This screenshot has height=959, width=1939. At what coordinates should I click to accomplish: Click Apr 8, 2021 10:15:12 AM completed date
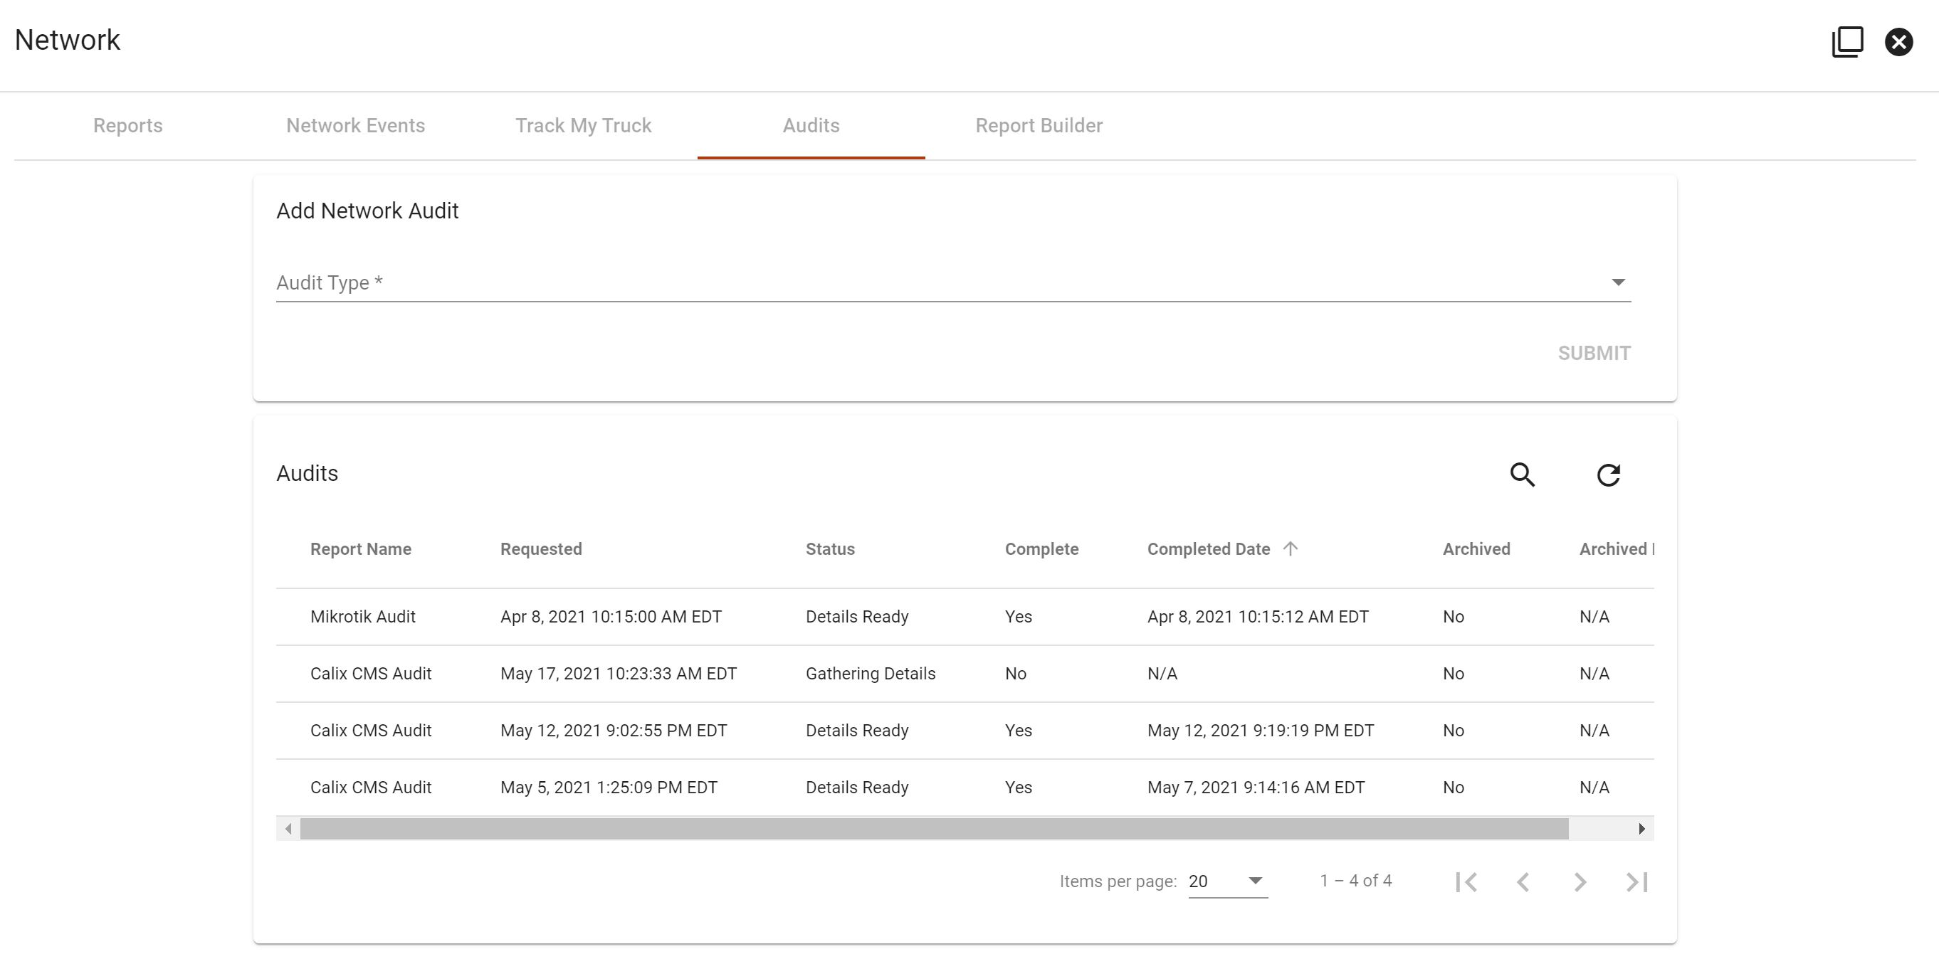coord(1258,617)
